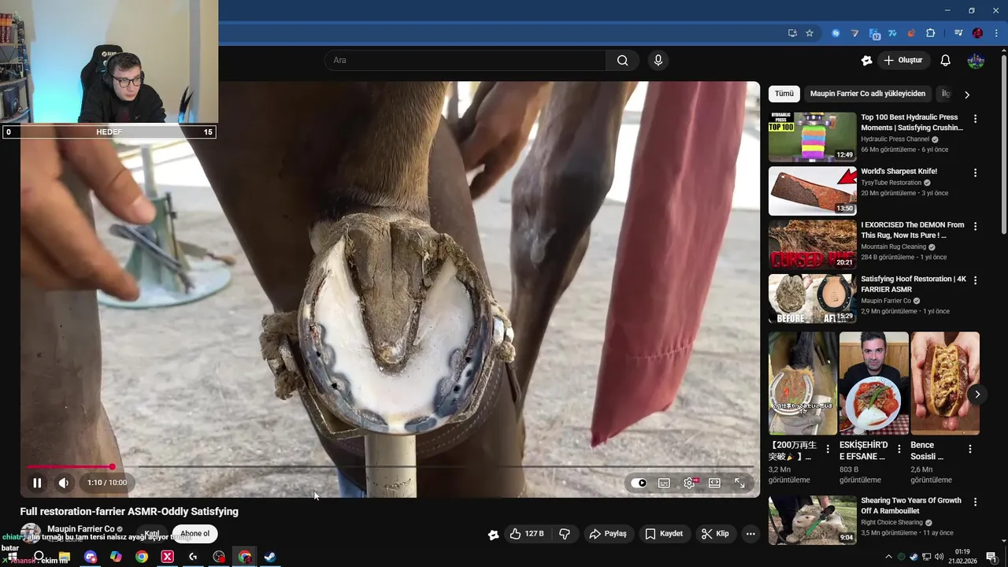Show more filter chips with arrow
Viewport: 1008px width, 567px height.
click(967, 94)
